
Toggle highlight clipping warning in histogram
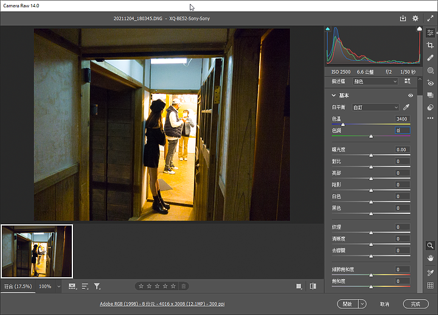pos(419,29)
